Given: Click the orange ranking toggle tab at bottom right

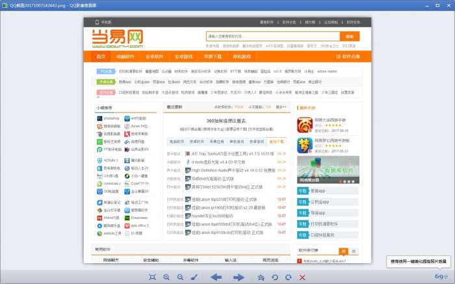Looking at the screenshot, I should 344,252.
